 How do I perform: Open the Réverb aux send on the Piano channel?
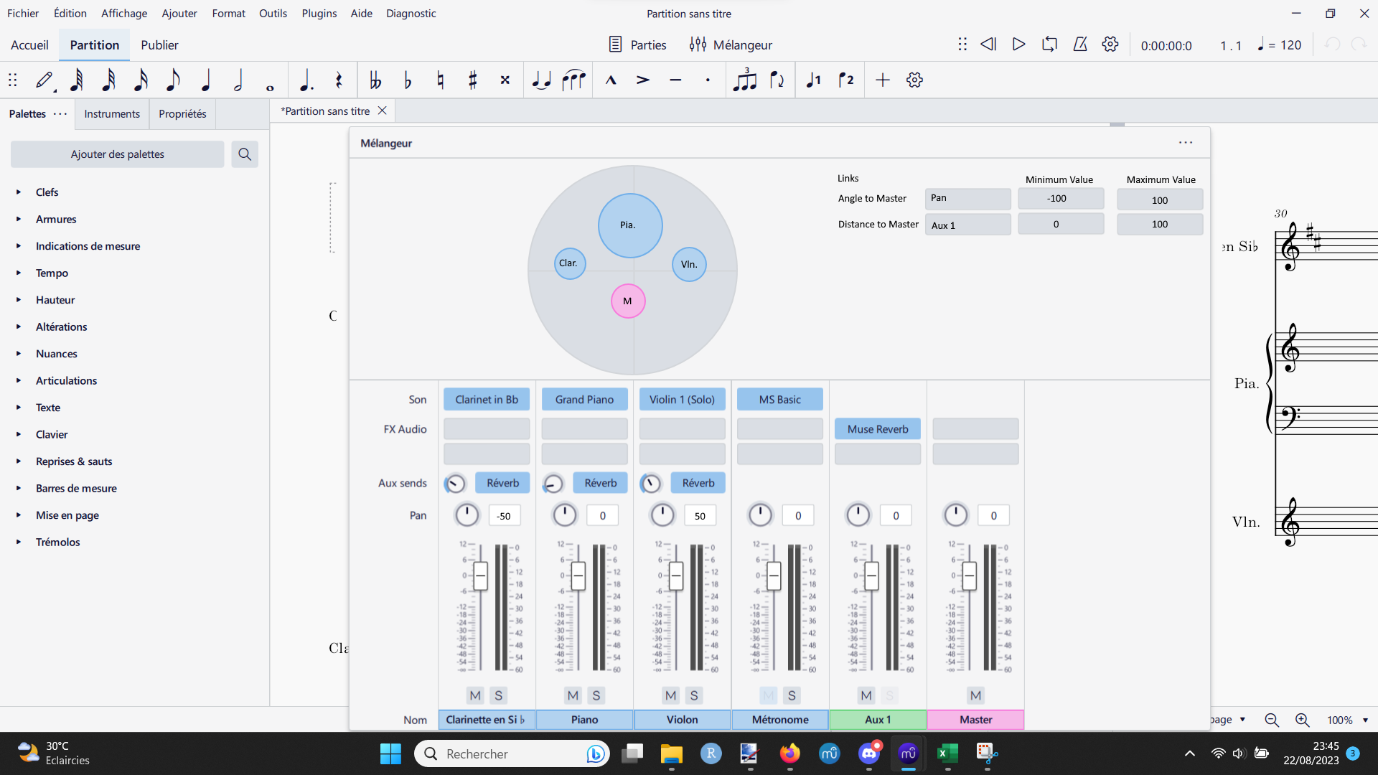tap(600, 482)
